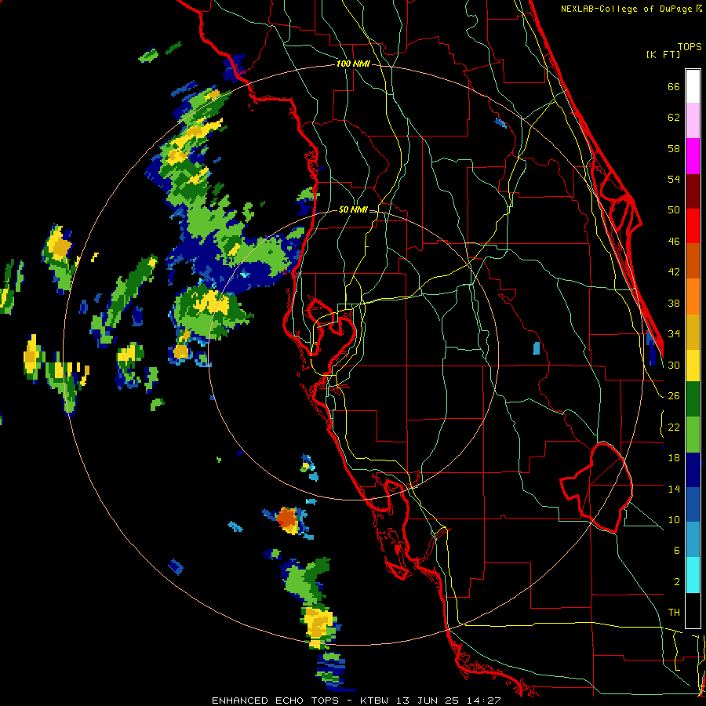Viewport: 706px width, 706px height.
Task: Select the light orange legend swatch
Action: [x=693, y=297]
